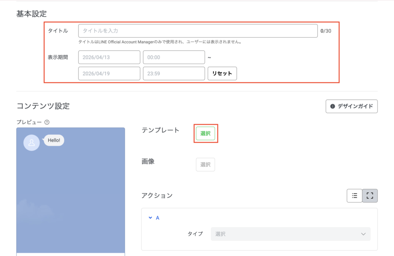This screenshot has width=394, height=256.
Task: Open the start date 2026/04/13 field
Action: [x=109, y=57]
